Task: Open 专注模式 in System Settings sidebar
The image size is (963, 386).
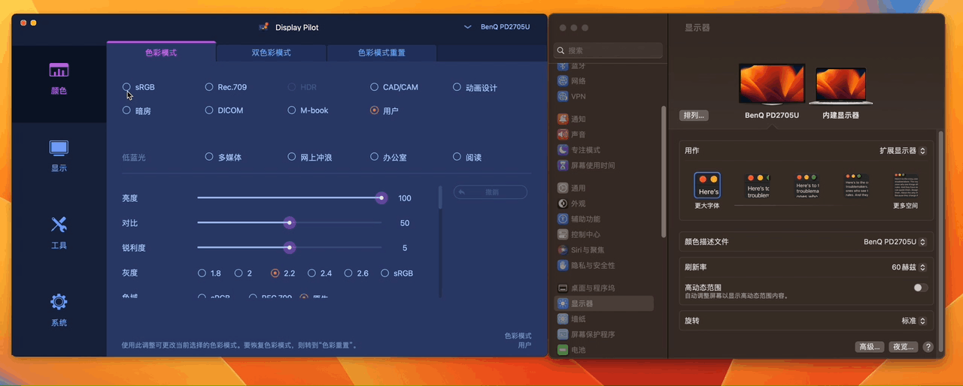Action: [x=579, y=149]
